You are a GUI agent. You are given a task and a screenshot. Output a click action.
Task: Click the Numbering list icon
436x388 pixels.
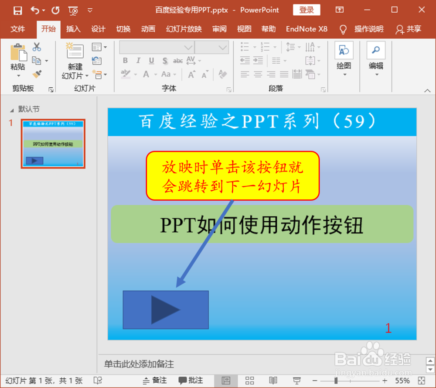(265, 47)
